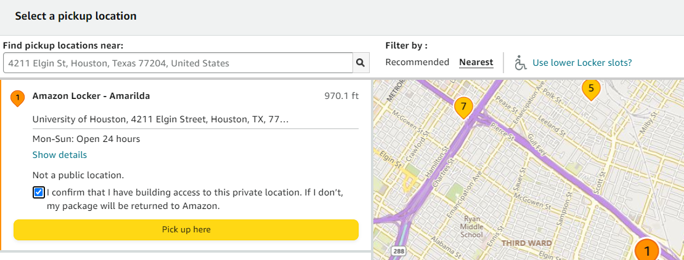Open Use lower Locker slots link

(x=582, y=63)
